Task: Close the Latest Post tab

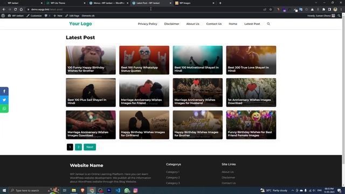Action: [x=170, y=3]
